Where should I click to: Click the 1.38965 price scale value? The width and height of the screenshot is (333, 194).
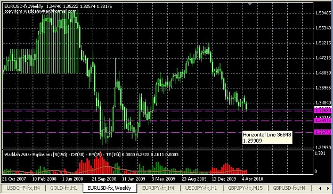323,88
